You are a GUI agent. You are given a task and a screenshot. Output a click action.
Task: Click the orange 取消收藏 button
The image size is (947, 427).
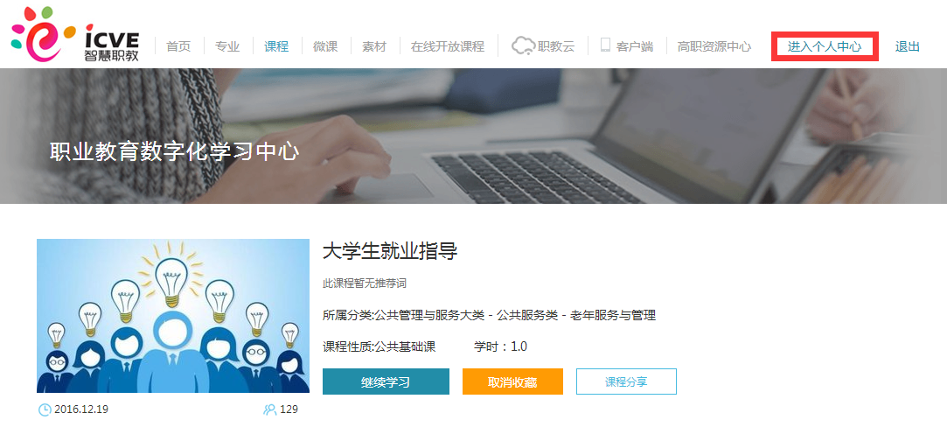tap(512, 381)
